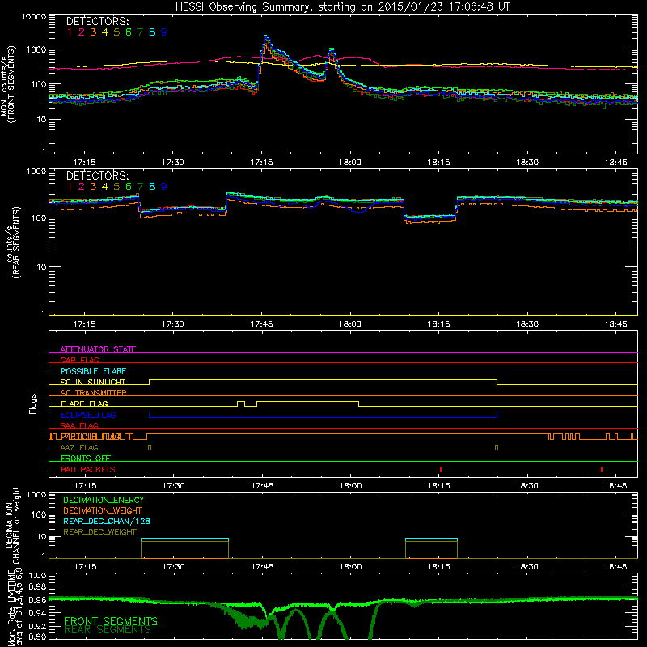Image resolution: width=647 pixels, height=647 pixels.
Task: Pick detector 1 in the rear segments legend
Action: click(x=70, y=187)
